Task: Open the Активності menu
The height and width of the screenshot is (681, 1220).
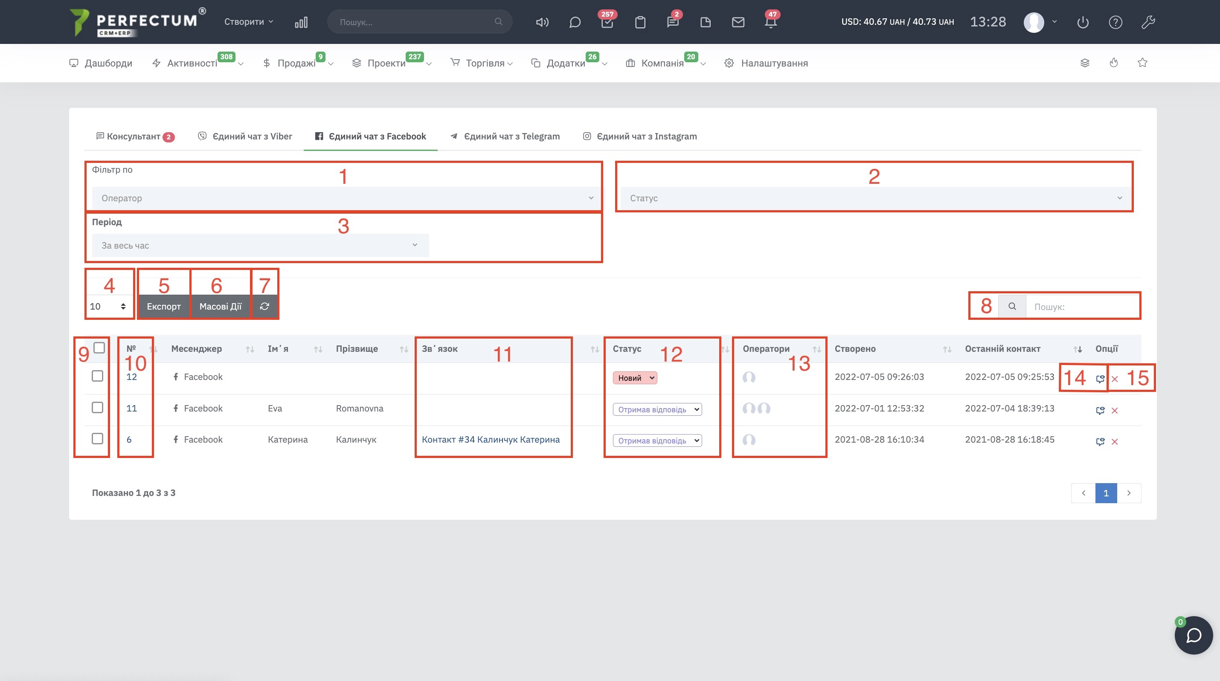Action: [x=198, y=63]
